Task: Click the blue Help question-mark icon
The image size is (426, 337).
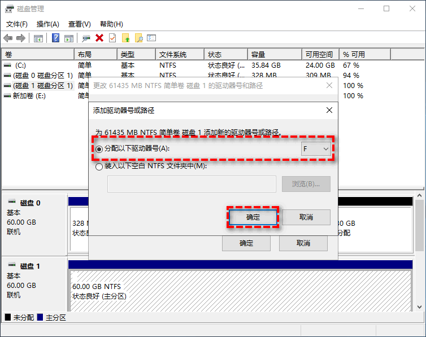Action: pyautogui.click(x=55, y=38)
